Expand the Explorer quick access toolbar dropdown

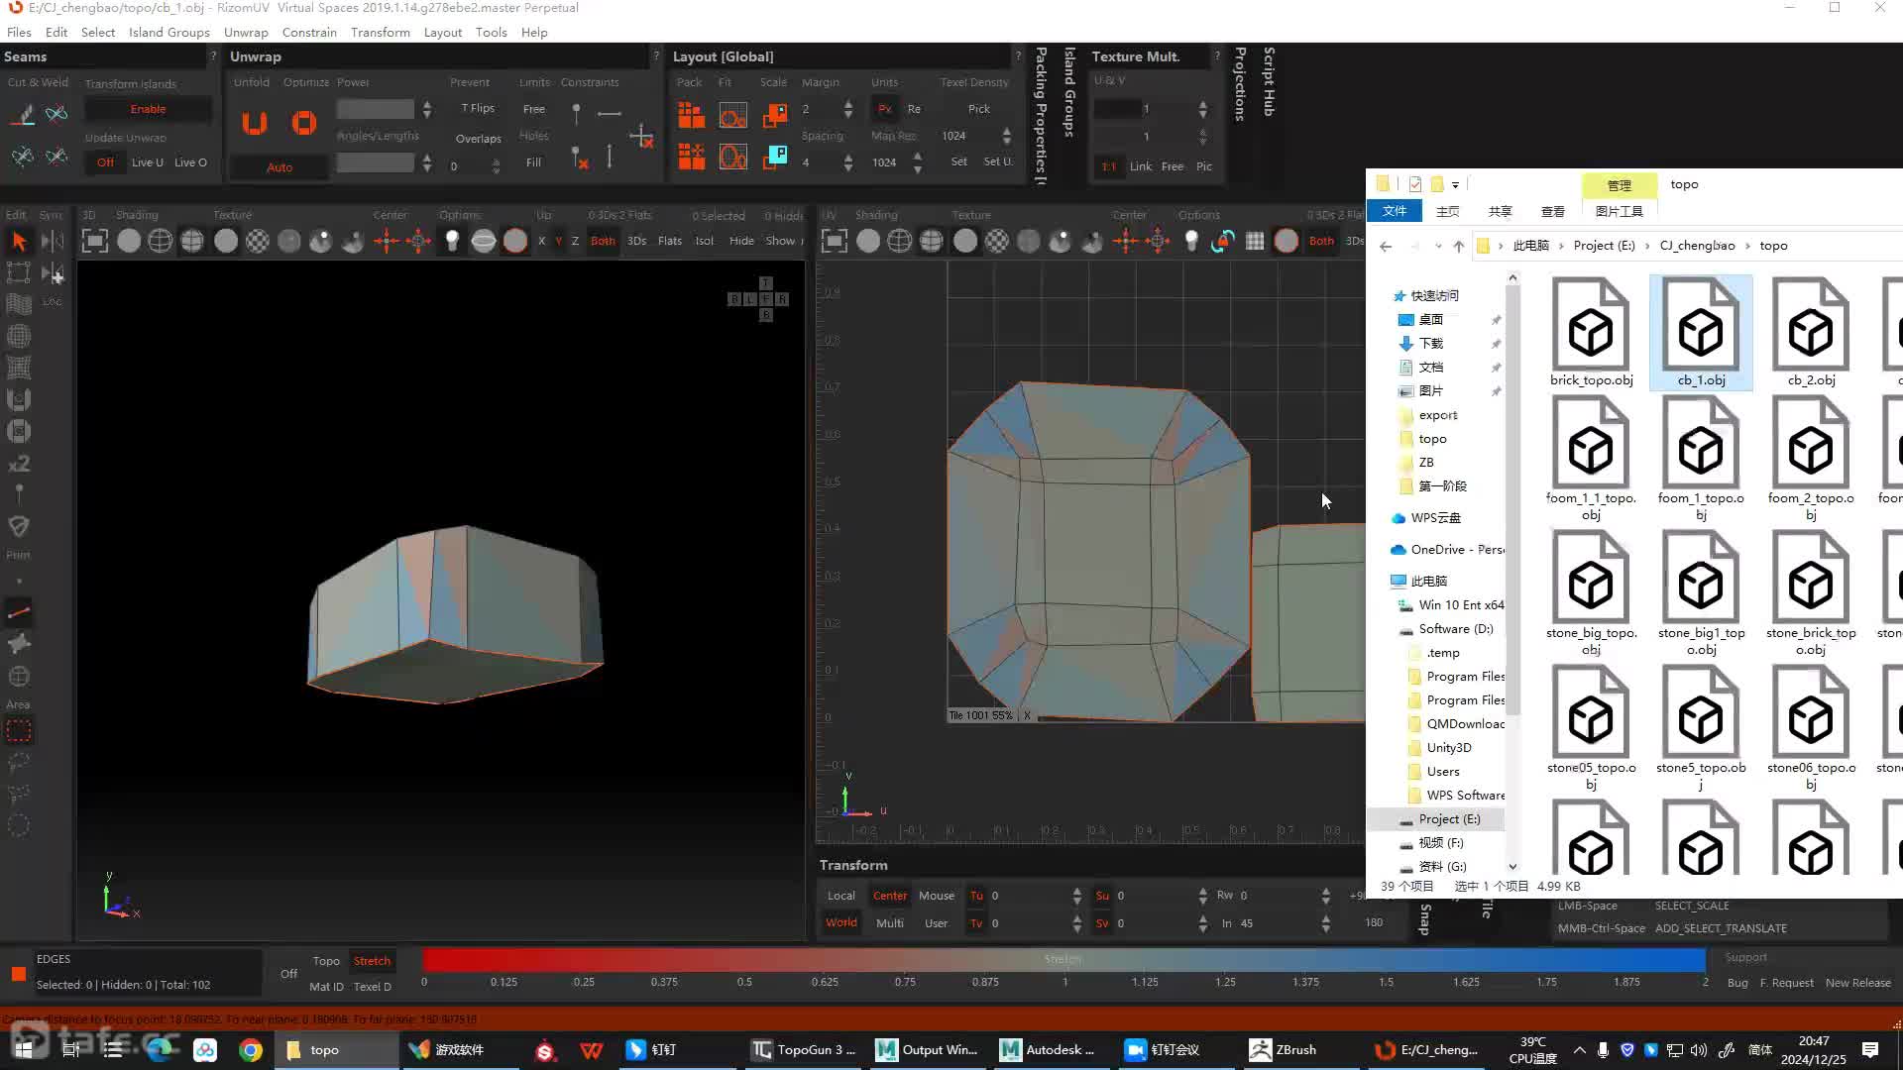pos(1455,184)
